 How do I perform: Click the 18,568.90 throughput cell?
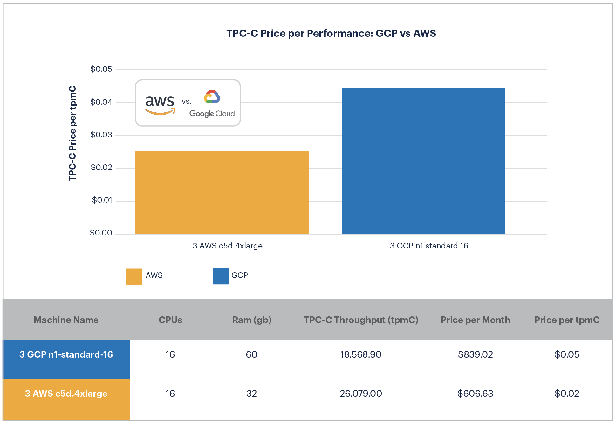tap(361, 354)
